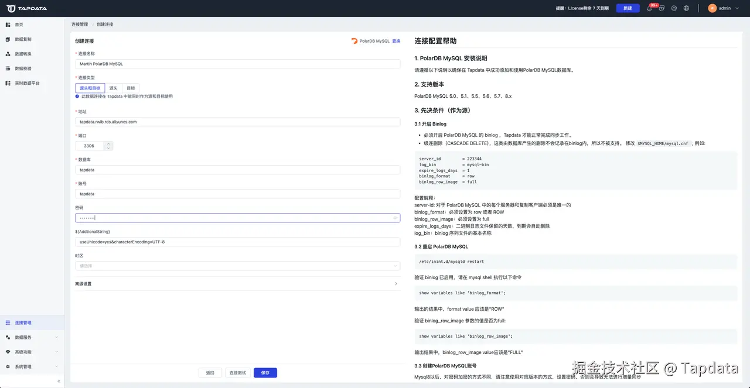Click the blue 新建 button

tap(628, 8)
